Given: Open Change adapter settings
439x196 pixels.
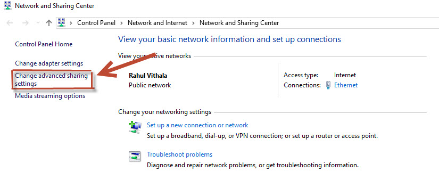Looking at the screenshot, I should click(x=49, y=63).
